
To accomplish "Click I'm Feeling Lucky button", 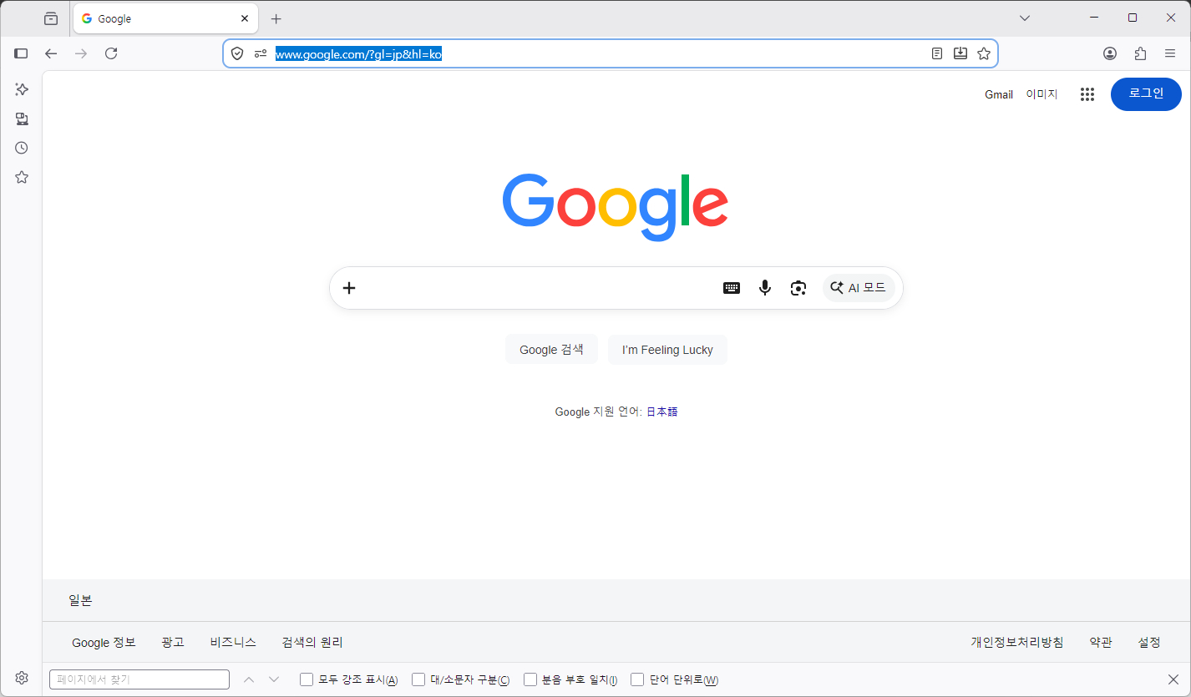I will pyautogui.click(x=667, y=350).
